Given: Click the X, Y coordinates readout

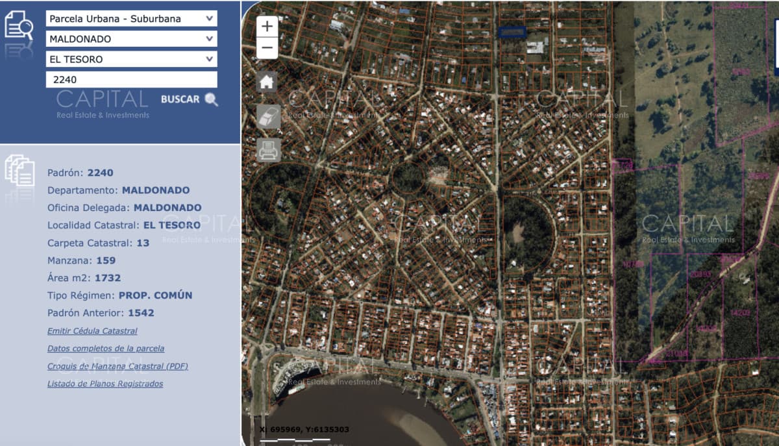Looking at the screenshot, I should point(304,429).
